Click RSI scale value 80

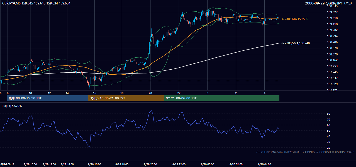tap(329, 114)
